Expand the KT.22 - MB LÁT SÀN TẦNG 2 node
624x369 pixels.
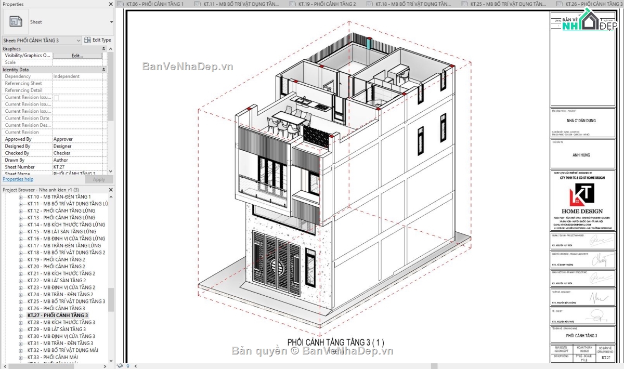pyautogui.click(x=21, y=281)
